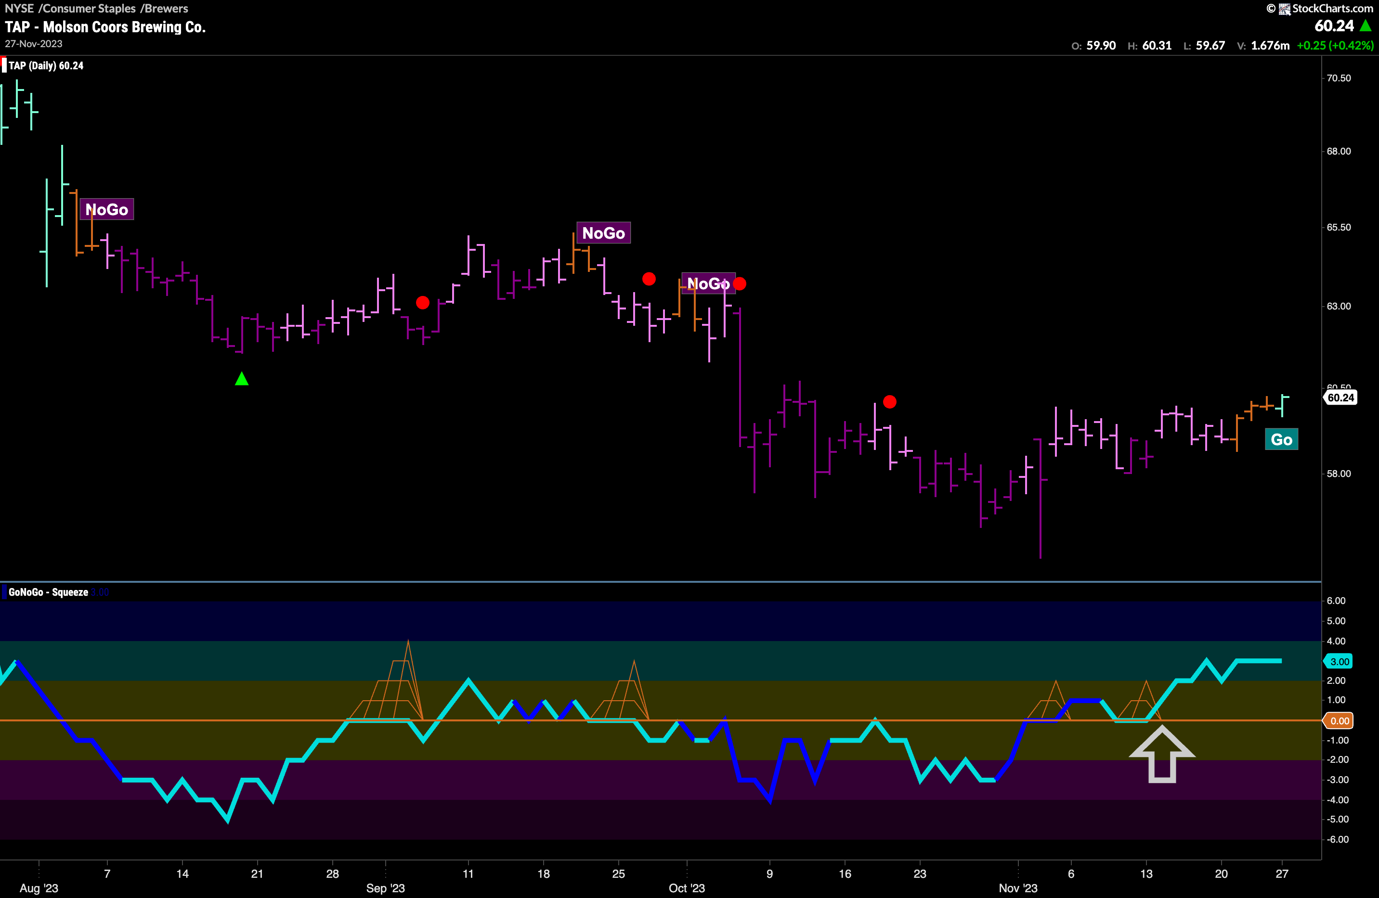1379x898 pixels.
Task: Click the red dot marker in mid October
Action: point(889,402)
